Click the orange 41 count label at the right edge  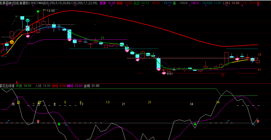[x=260, y=70]
